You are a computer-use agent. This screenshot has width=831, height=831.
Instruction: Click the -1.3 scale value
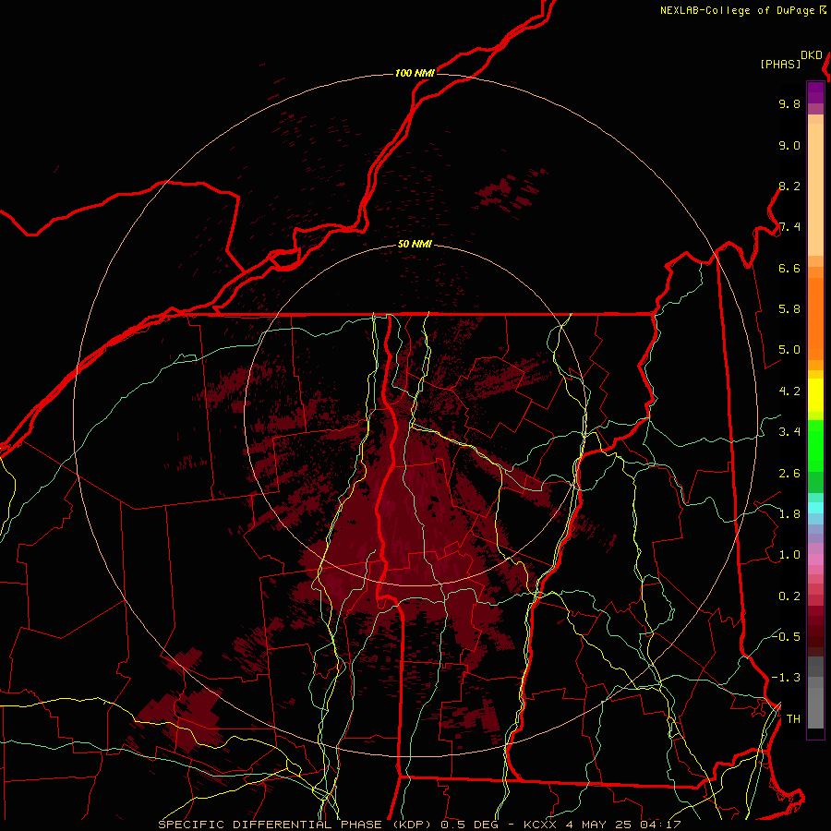pyautogui.click(x=786, y=678)
